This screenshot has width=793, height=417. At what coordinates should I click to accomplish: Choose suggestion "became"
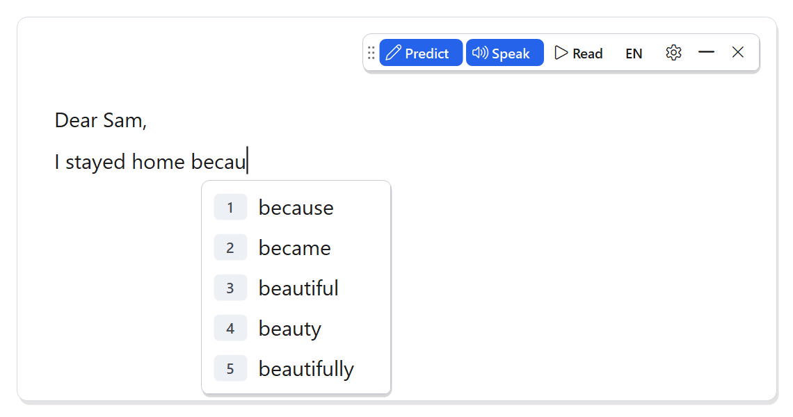(296, 247)
